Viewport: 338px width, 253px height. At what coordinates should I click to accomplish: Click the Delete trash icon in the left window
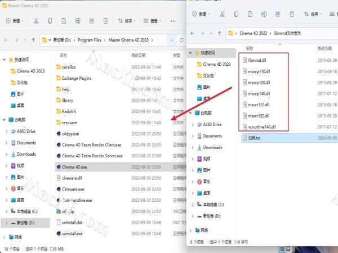tap(105, 21)
